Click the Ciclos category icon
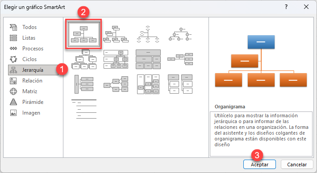The image size is (317, 173). tap(13, 59)
